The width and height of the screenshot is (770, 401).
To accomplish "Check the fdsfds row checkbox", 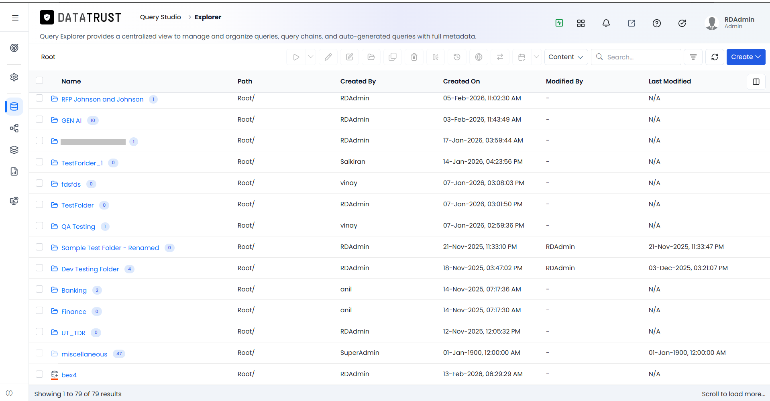I will (x=39, y=183).
